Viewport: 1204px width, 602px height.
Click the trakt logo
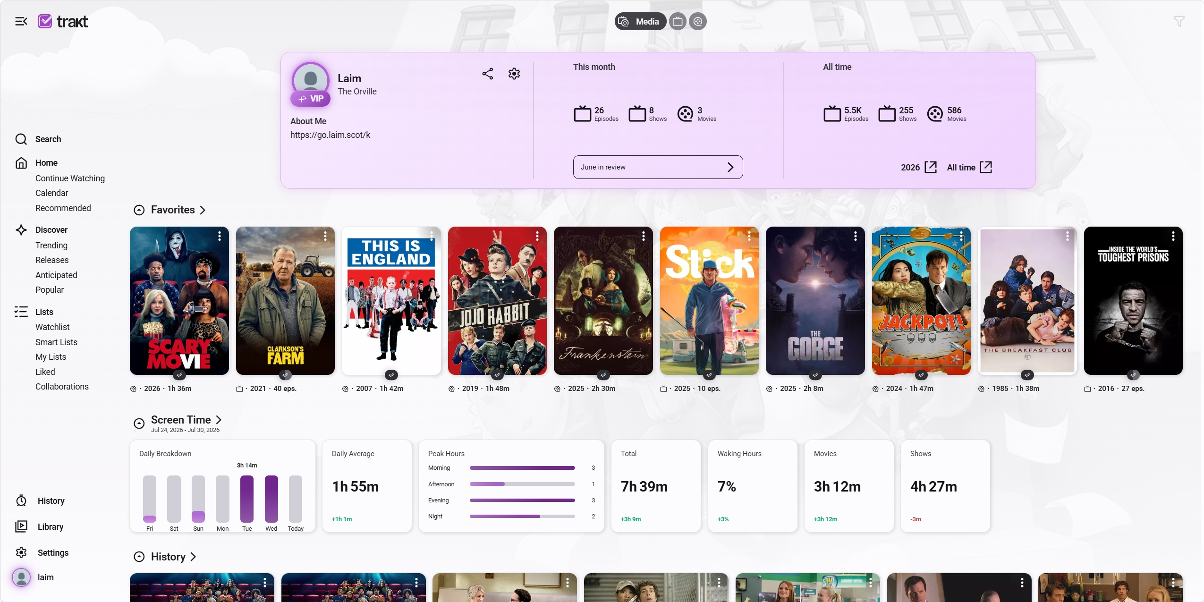pos(63,21)
